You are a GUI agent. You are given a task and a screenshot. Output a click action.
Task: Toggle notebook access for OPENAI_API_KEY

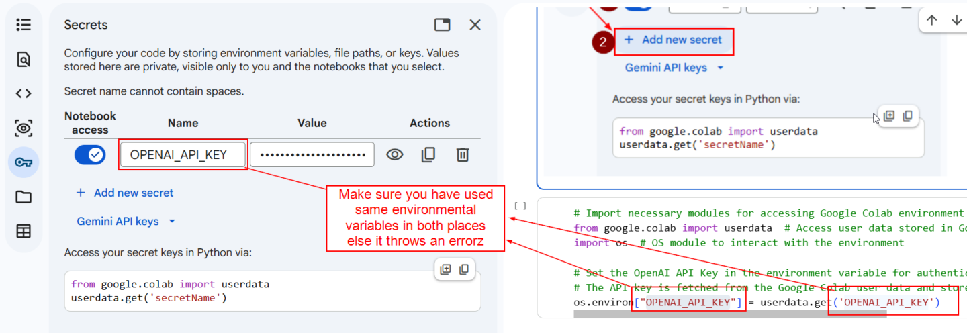[x=90, y=155]
